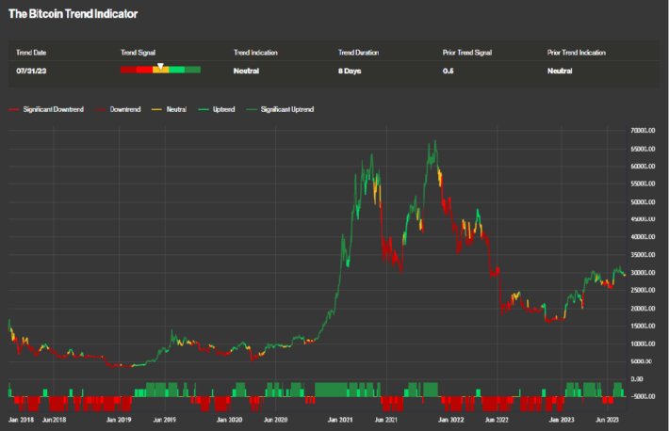Select the Neutral value under Prior Trend Indication
Viewport: 669px width, 431px height.
[x=560, y=71]
